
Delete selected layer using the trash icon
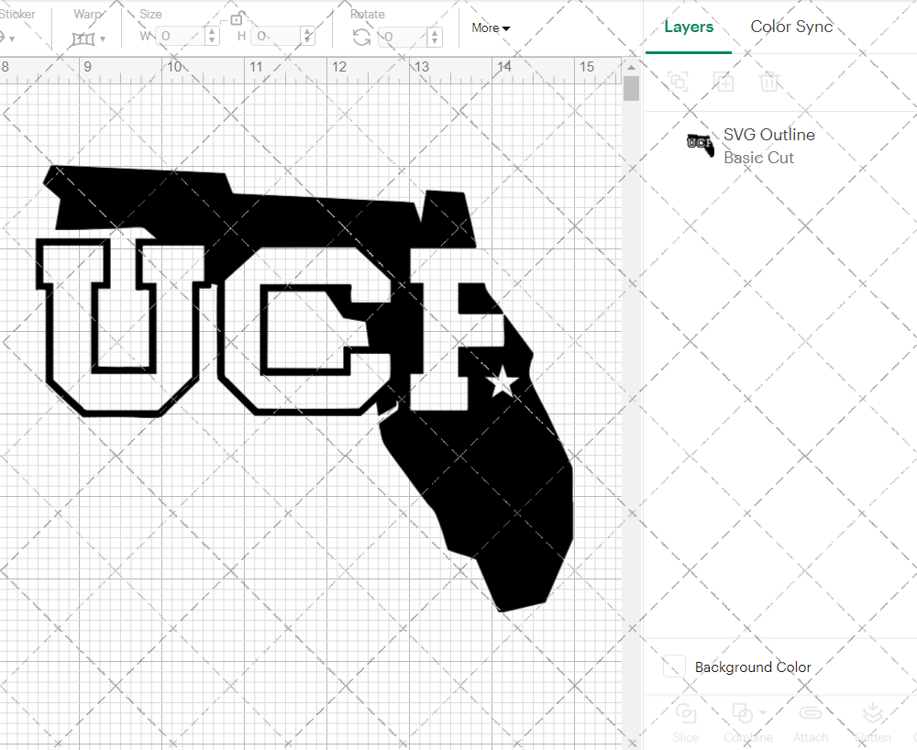click(770, 82)
